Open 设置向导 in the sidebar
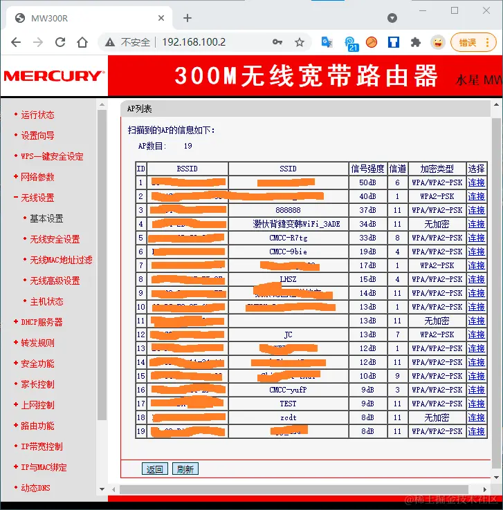Screen dimensions: 503x510 pyautogui.click(x=37, y=135)
